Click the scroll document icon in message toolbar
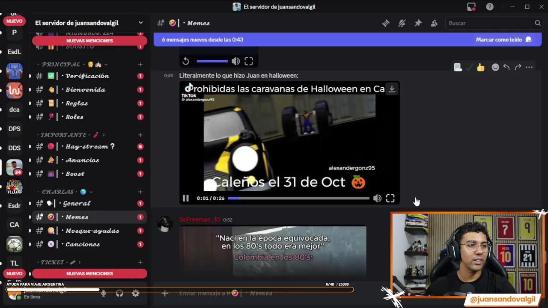The width and height of the screenshot is (548, 308). coord(458,67)
